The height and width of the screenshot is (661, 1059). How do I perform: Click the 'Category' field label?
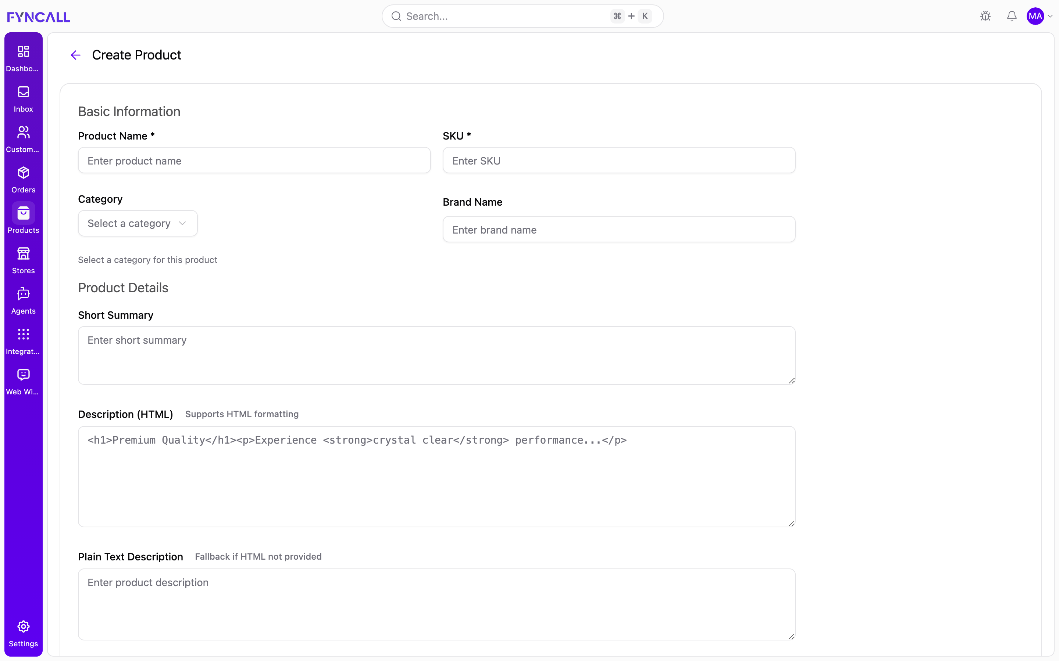click(100, 199)
